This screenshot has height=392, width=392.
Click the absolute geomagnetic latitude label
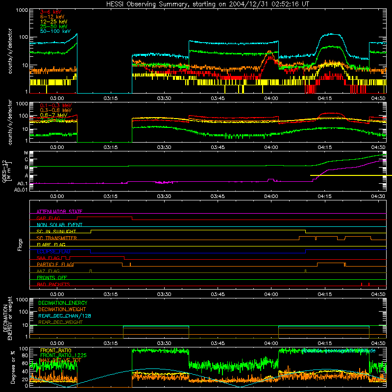click(x=338, y=351)
